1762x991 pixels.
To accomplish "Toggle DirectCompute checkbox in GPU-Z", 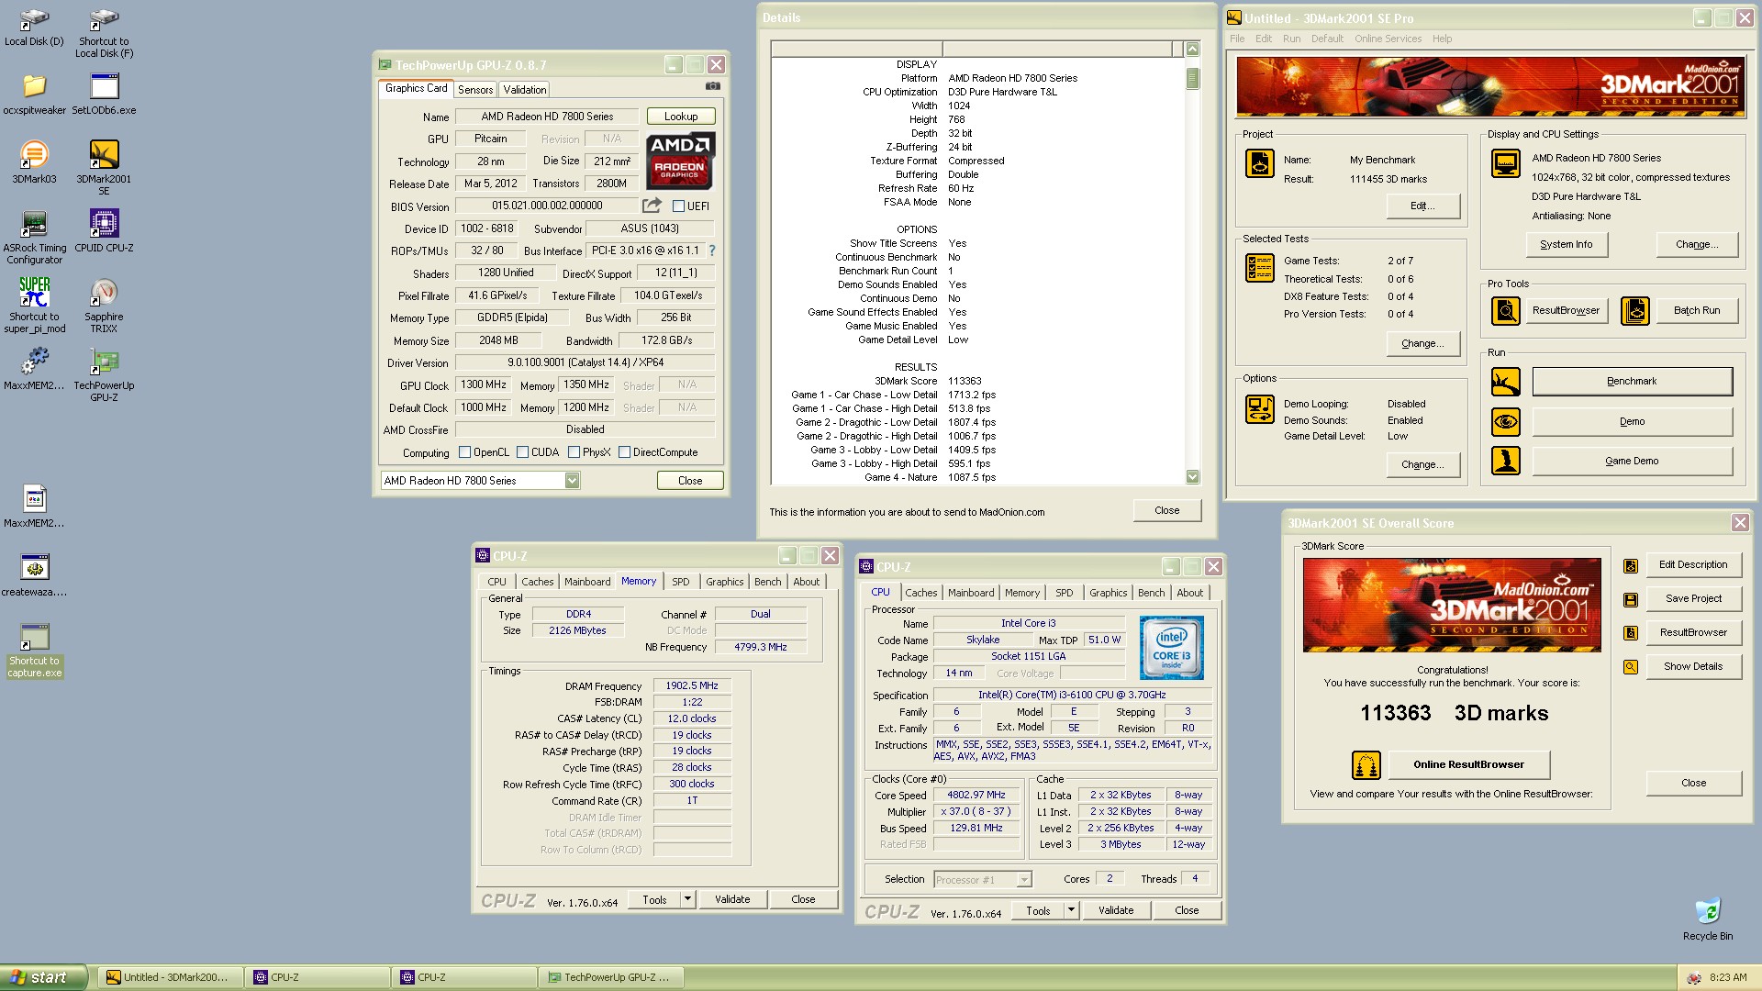I will pos(624,452).
